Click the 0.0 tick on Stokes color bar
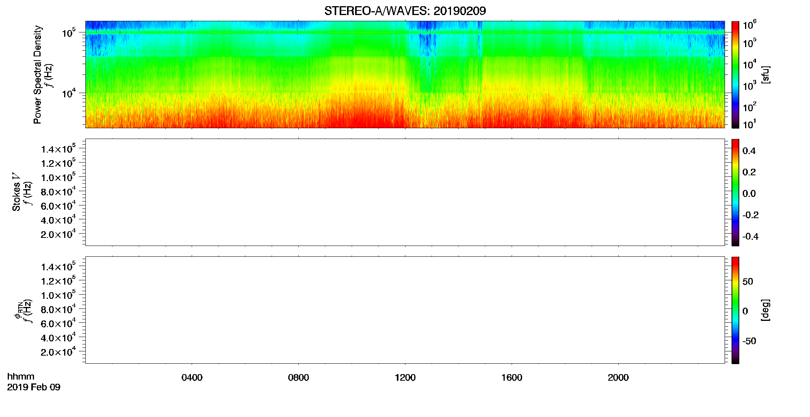 749,194
